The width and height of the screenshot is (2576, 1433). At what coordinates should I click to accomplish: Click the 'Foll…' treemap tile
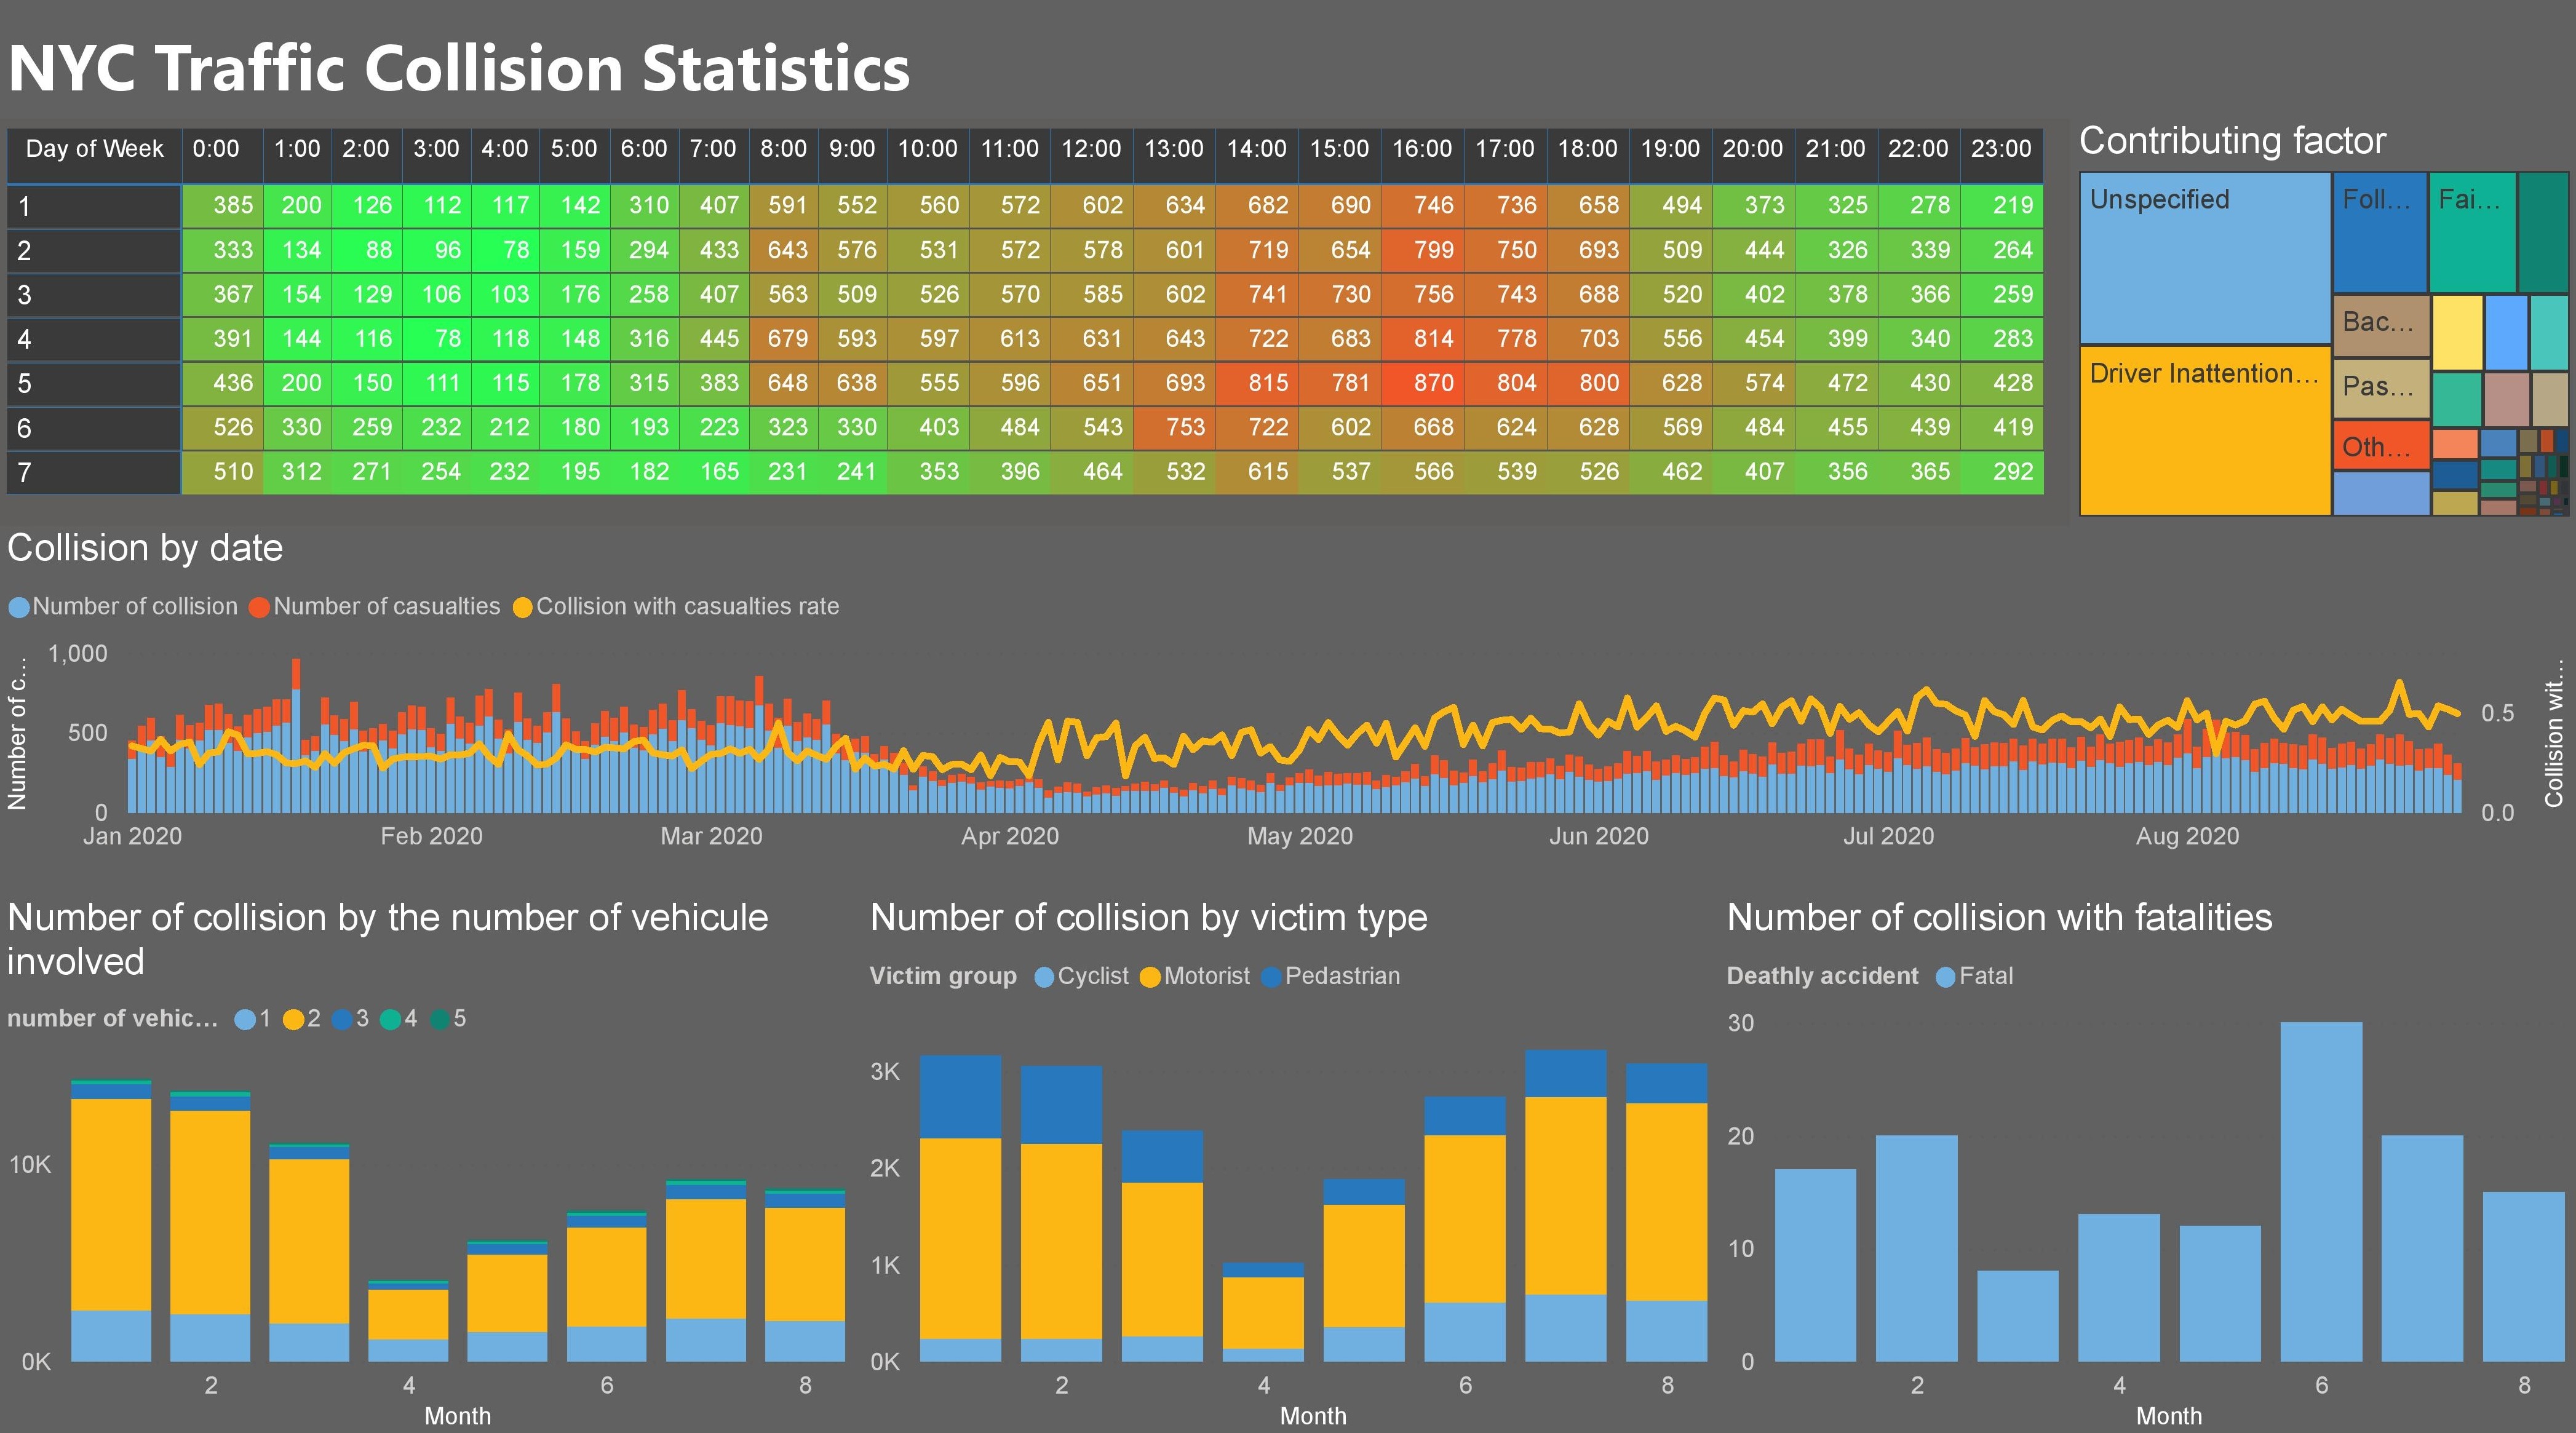2380,232
